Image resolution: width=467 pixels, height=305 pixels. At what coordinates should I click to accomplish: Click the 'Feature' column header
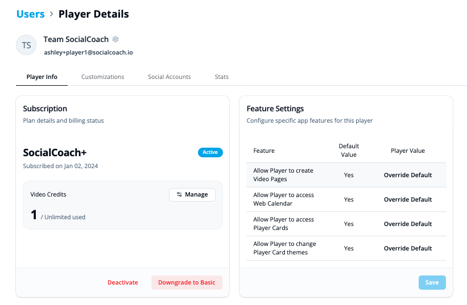264,151
